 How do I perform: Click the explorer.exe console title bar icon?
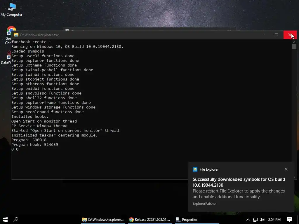[16, 35]
